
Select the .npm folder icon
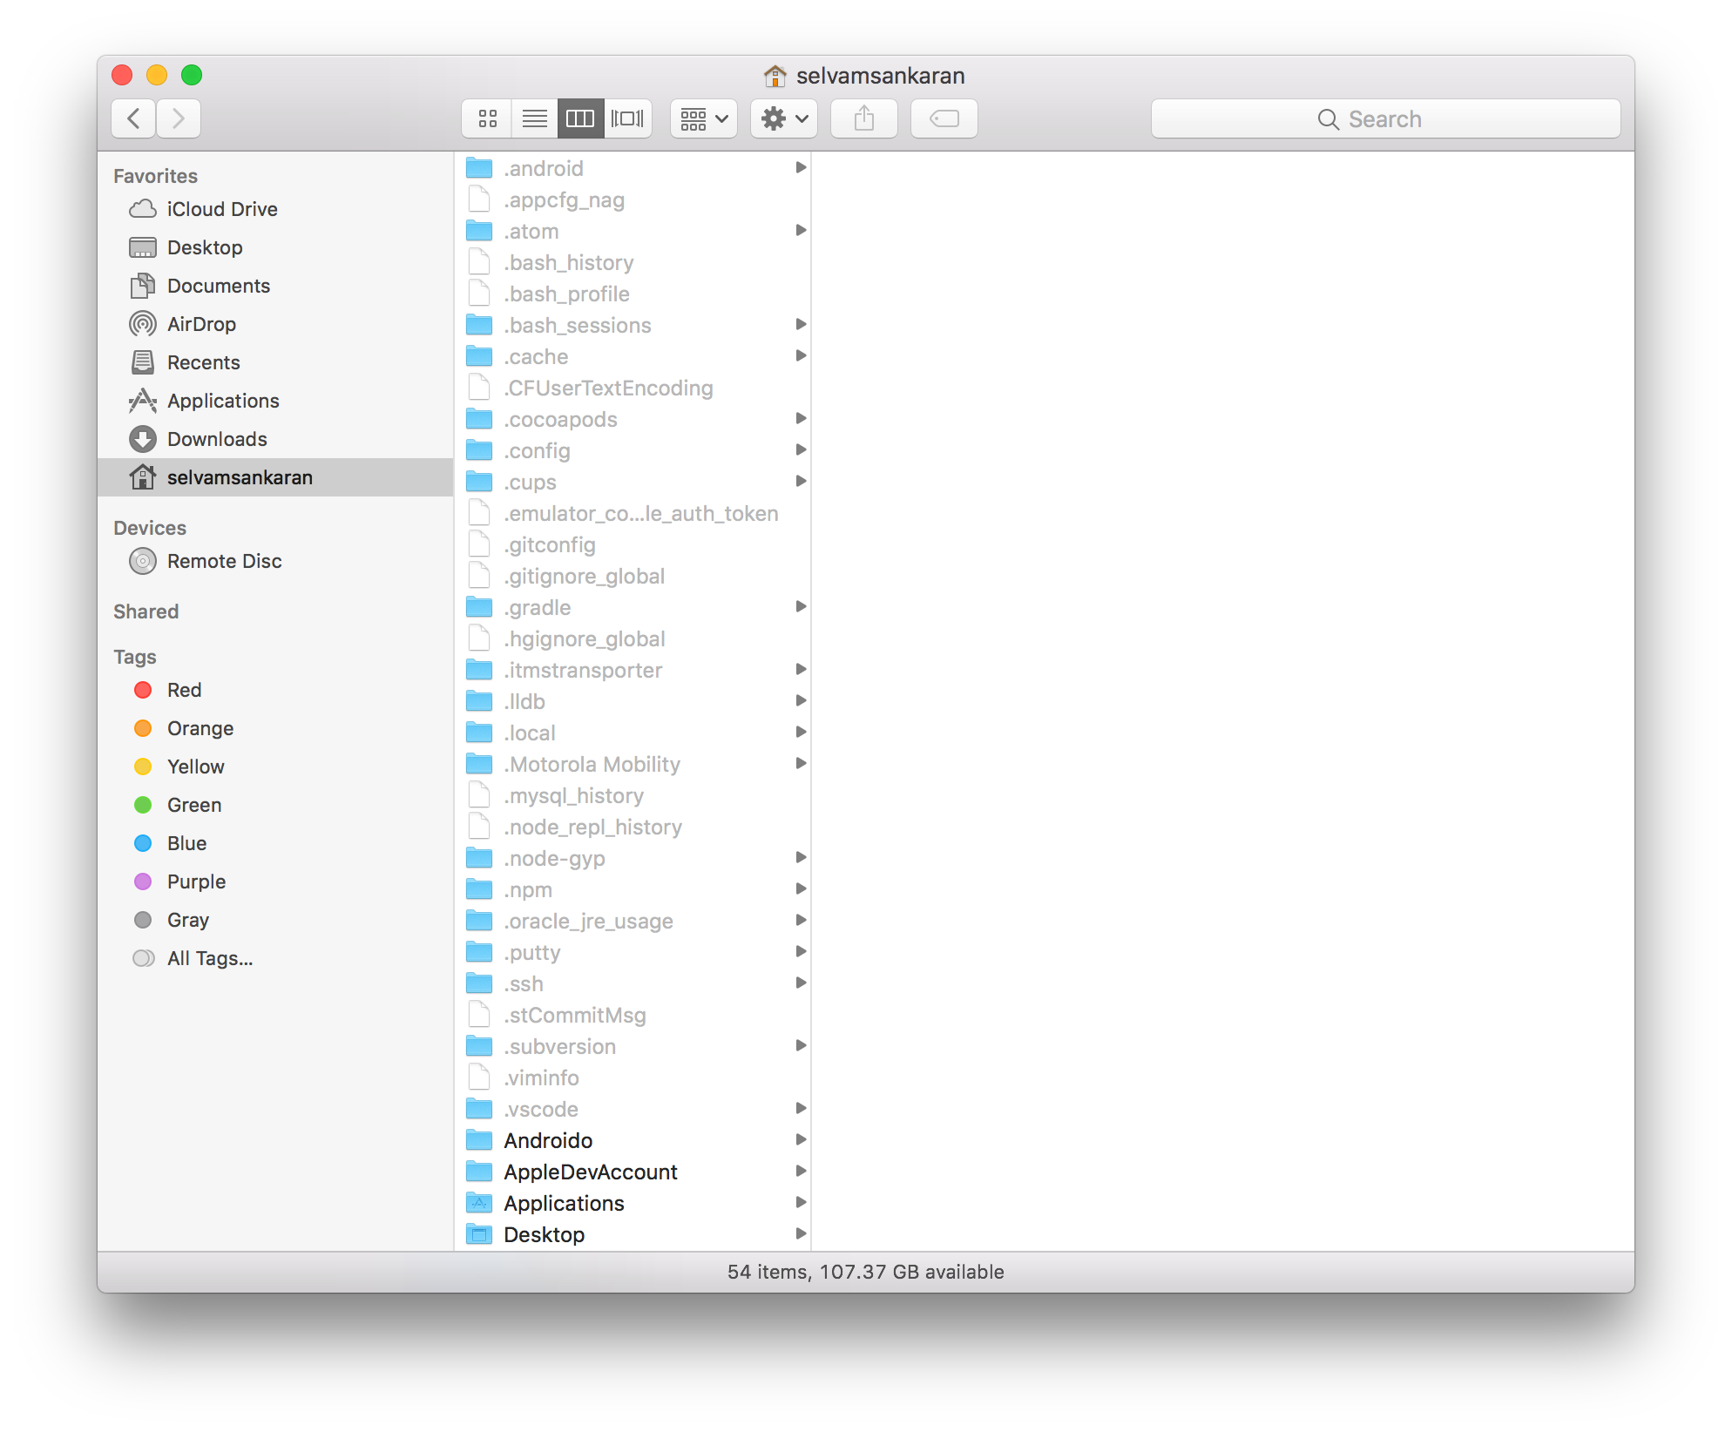pyautogui.click(x=479, y=889)
